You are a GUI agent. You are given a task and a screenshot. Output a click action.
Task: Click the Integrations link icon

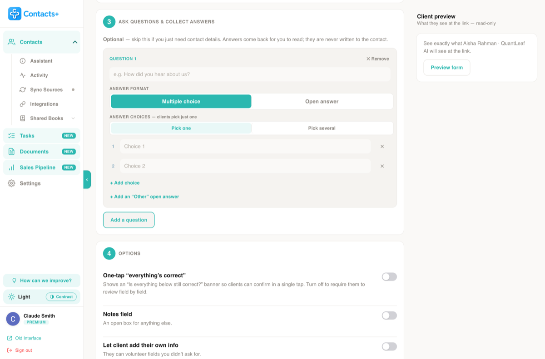click(23, 104)
